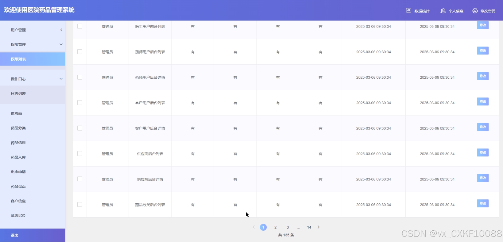This screenshot has width=503, height=242.
Task: Click pagination ellipsis for more pages
Action: coord(298,227)
